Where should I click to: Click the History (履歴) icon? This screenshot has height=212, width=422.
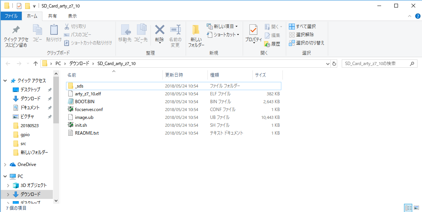pos(267,43)
